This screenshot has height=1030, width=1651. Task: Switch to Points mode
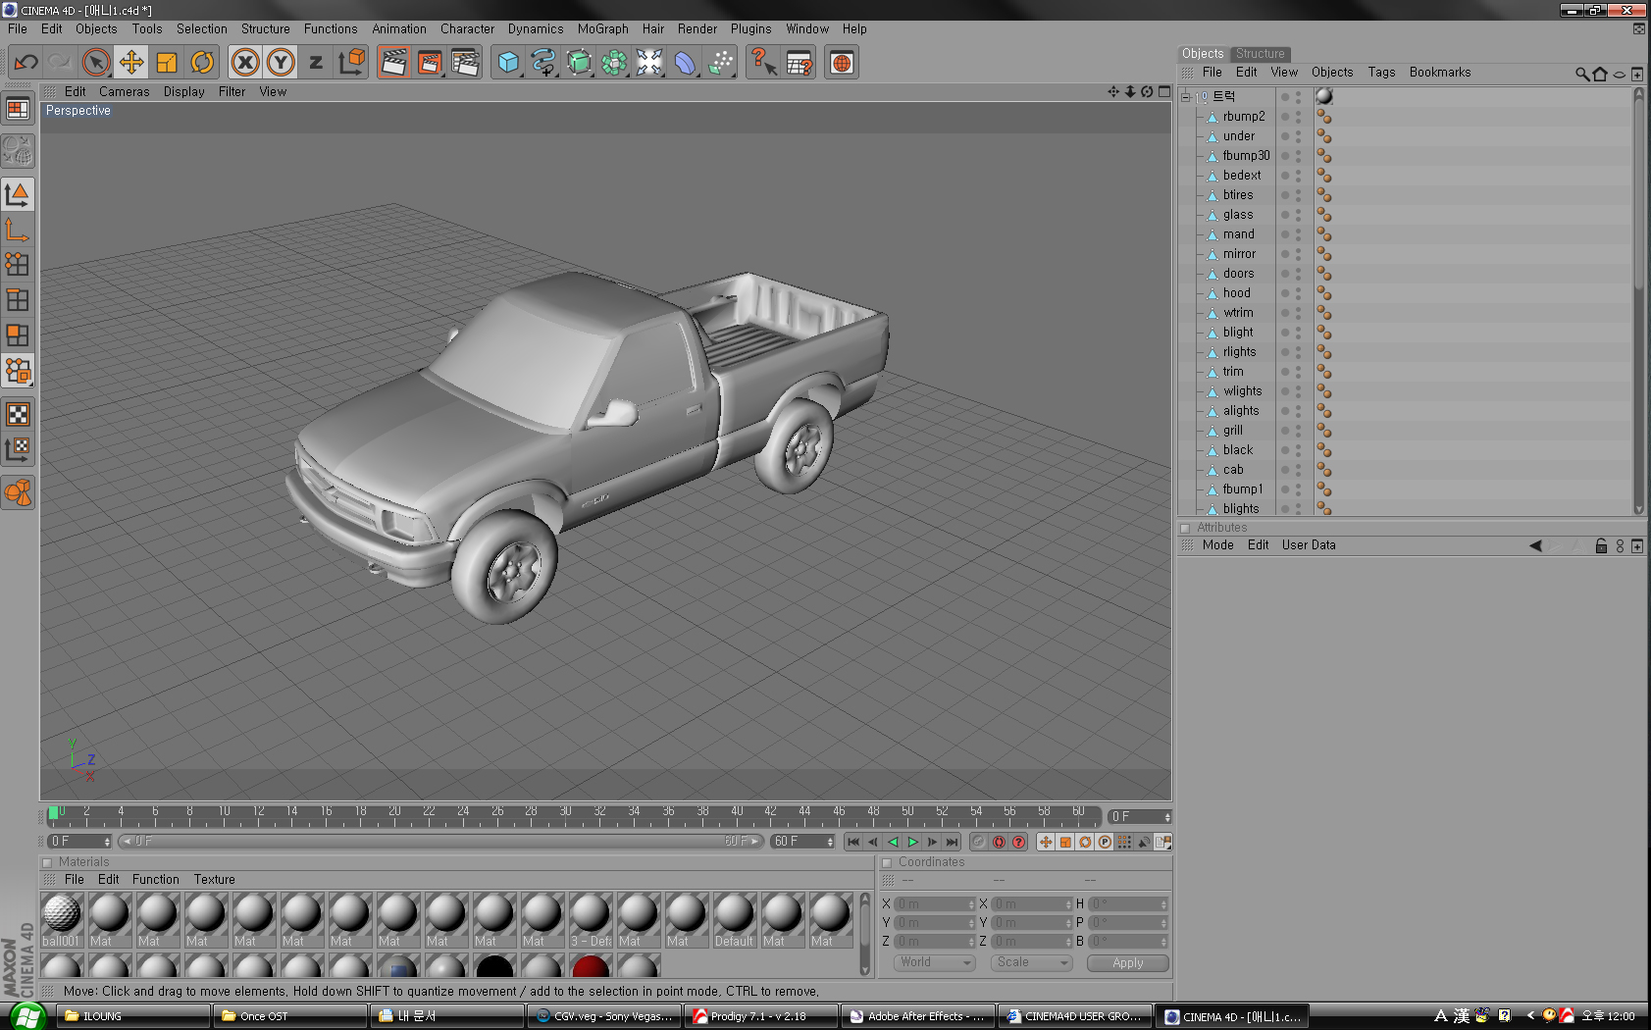point(19,265)
